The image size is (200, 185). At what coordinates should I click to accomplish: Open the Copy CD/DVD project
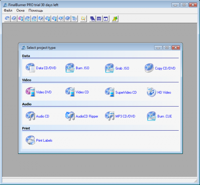(160, 68)
